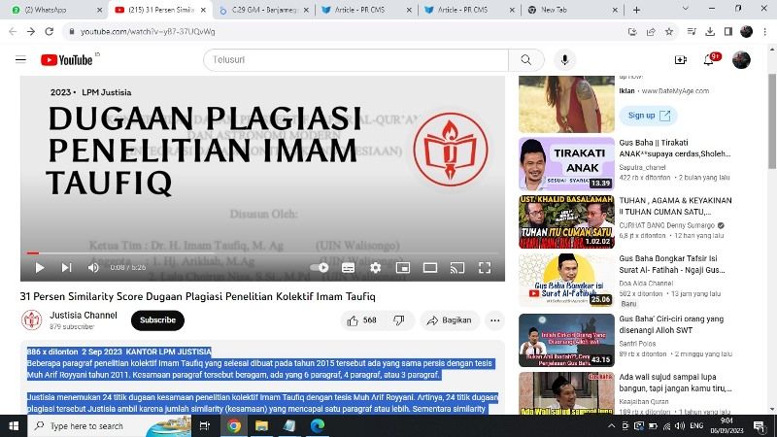Switch to the New Tab tab

pyautogui.click(x=571, y=10)
